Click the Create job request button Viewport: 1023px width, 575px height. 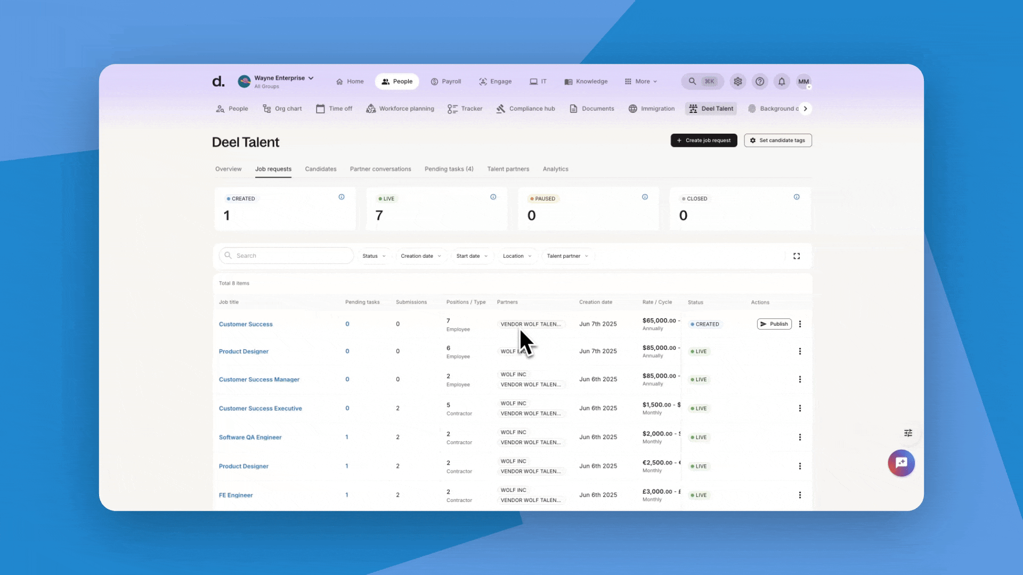coord(704,141)
